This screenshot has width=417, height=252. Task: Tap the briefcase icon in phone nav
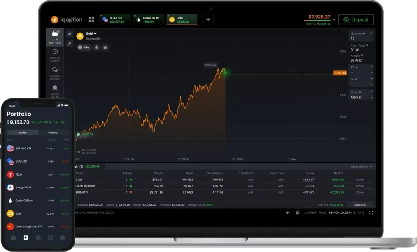pos(13,238)
